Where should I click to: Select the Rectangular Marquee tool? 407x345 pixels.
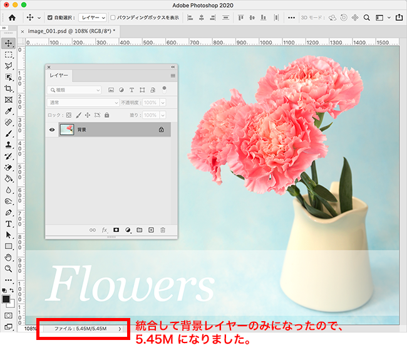(8, 55)
